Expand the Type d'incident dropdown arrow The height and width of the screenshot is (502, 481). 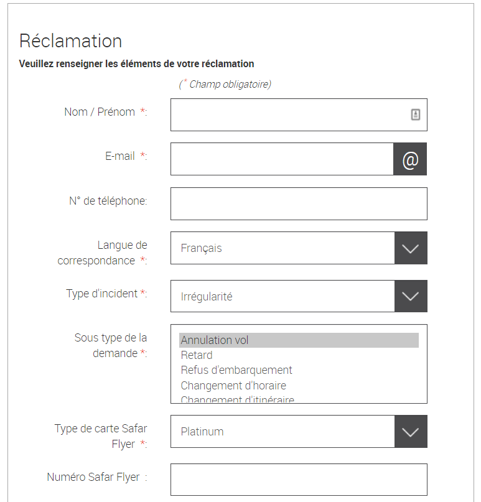(x=411, y=296)
